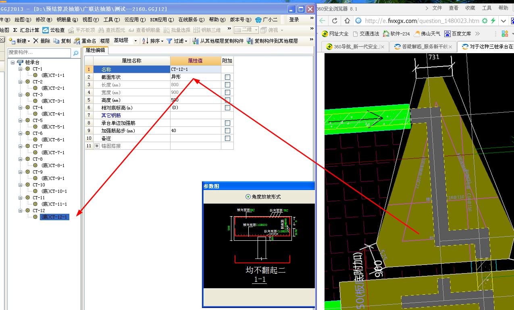514x310 pixels.
Task: Open the 交通违法 bookmark
Action: (x=366, y=34)
